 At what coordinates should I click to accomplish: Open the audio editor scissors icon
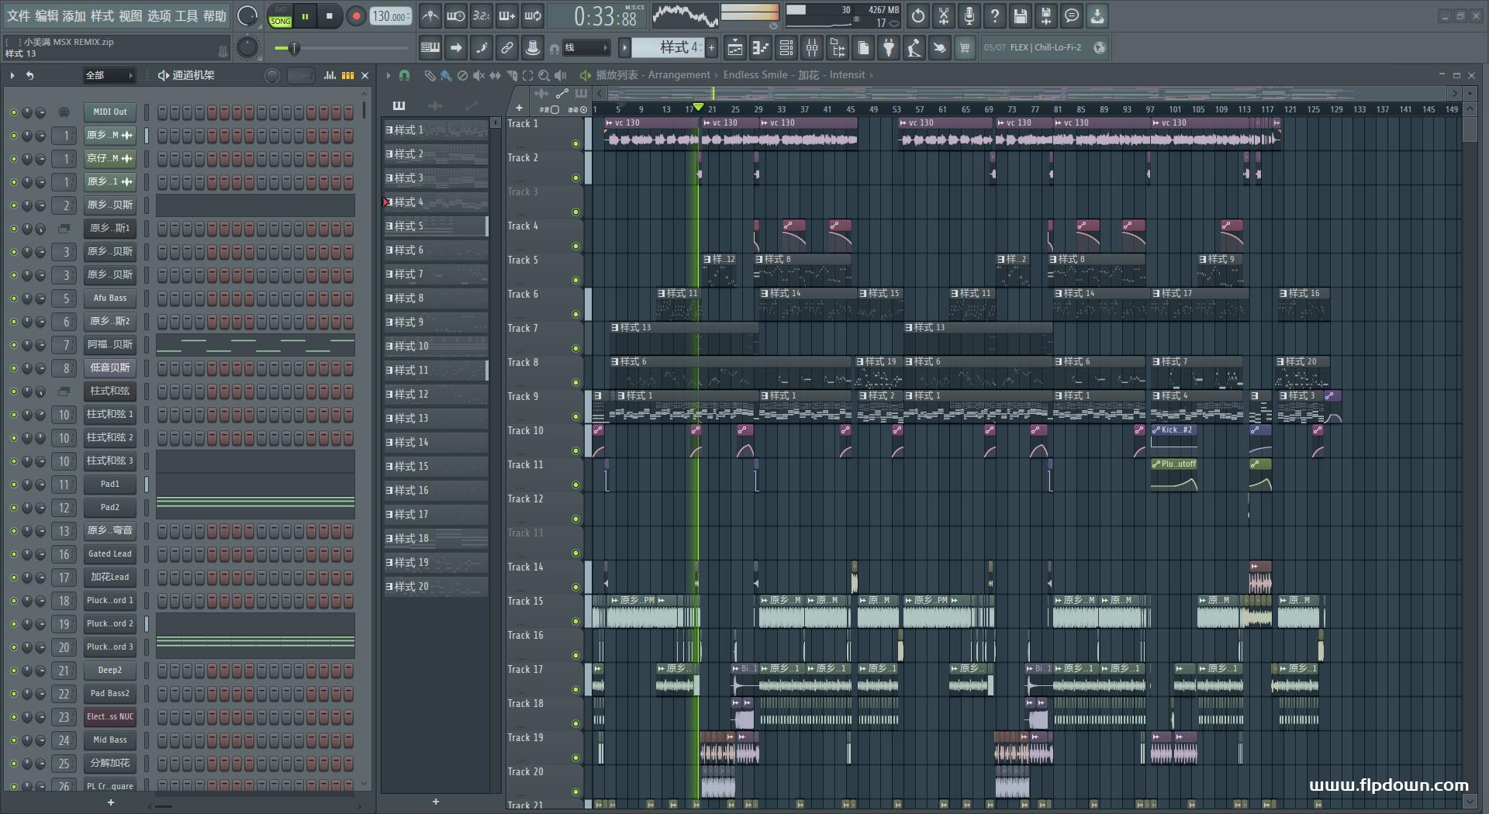click(944, 16)
